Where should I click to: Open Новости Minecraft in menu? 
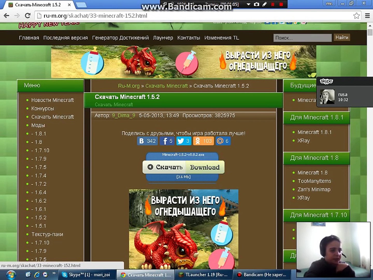click(53, 100)
